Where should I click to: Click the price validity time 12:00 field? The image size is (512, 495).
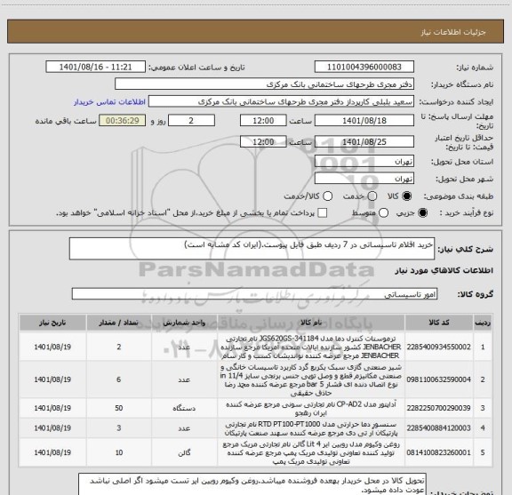tap(263, 141)
